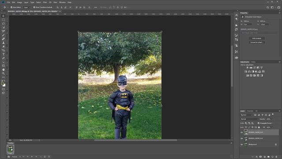Add a Curves adjustment
The image size is (282, 159).
pos(255,68)
